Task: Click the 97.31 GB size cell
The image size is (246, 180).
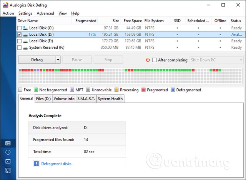Action: [x=111, y=28]
